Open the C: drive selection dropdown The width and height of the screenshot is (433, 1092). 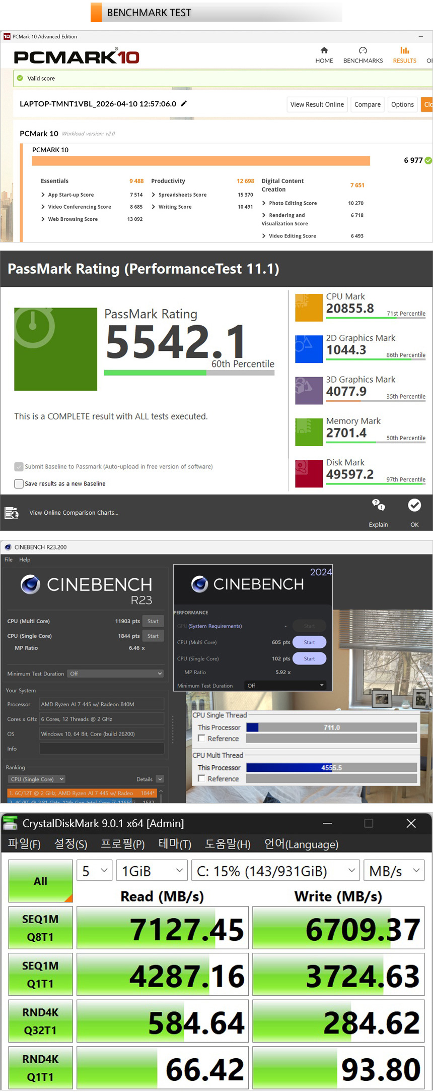(x=275, y=871)
